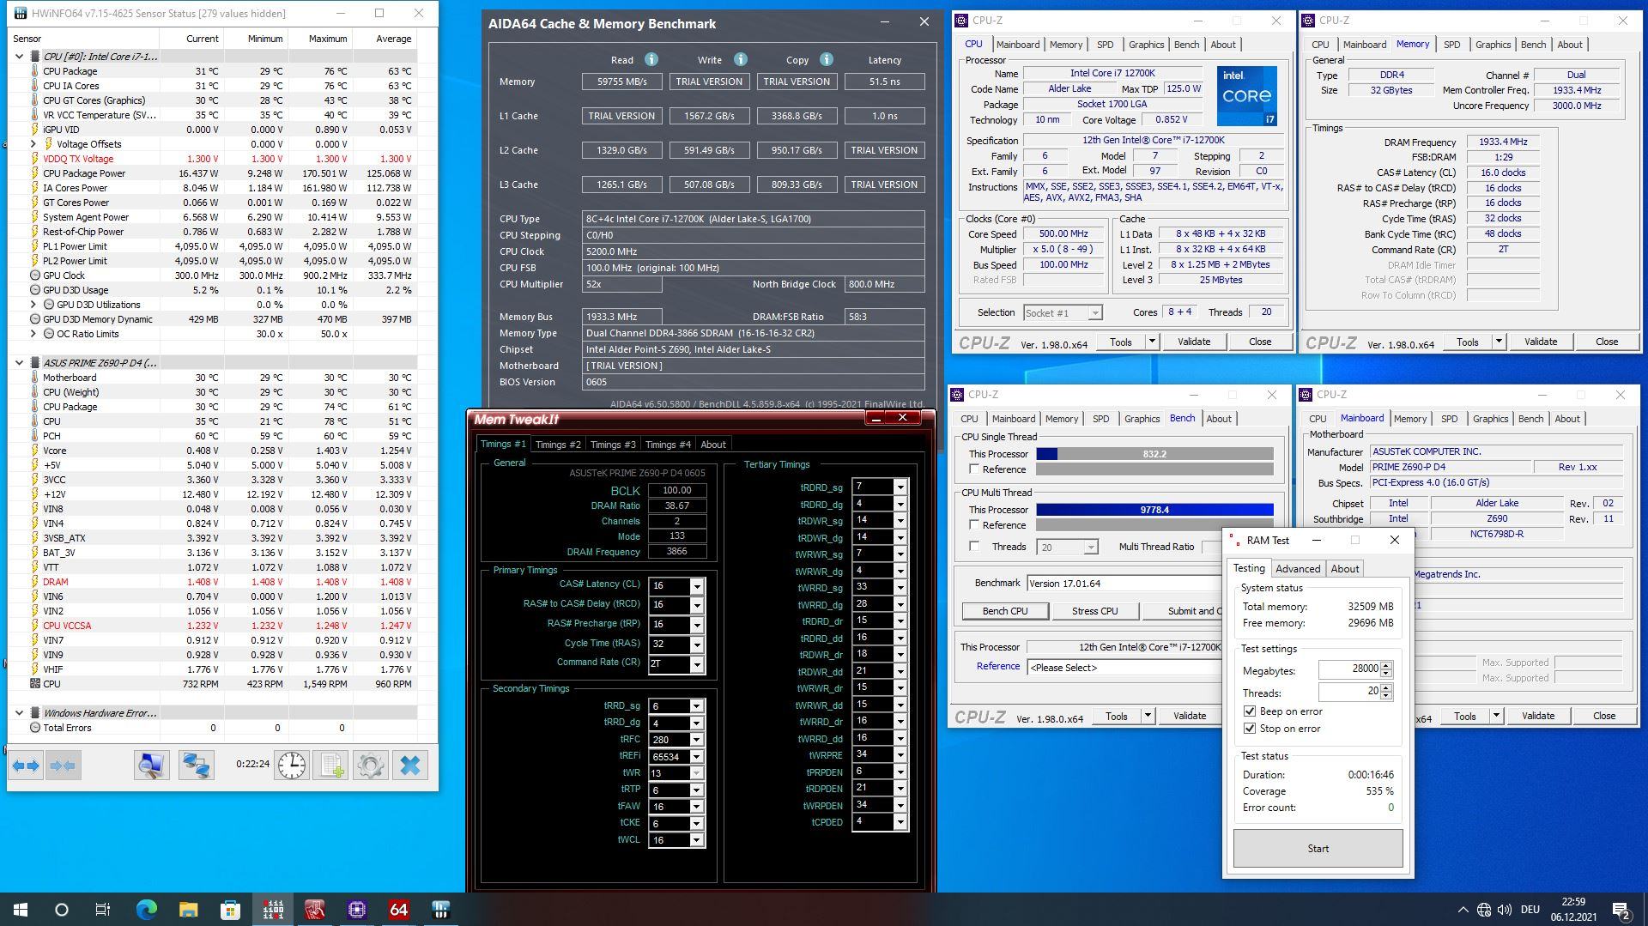1648x926 pixels.
Task: Enable Reference checkbox under CPU Single Thread
Action: (x=974, y=469)
